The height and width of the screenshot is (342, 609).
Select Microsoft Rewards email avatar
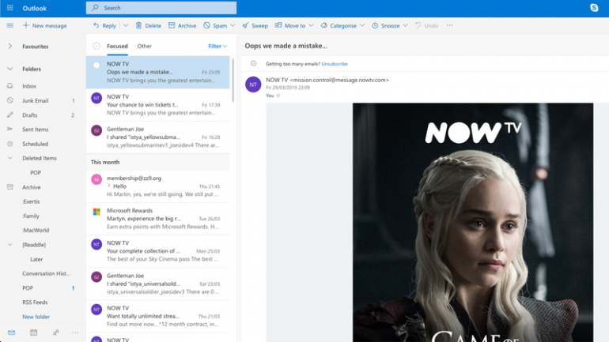pos(96,212)
